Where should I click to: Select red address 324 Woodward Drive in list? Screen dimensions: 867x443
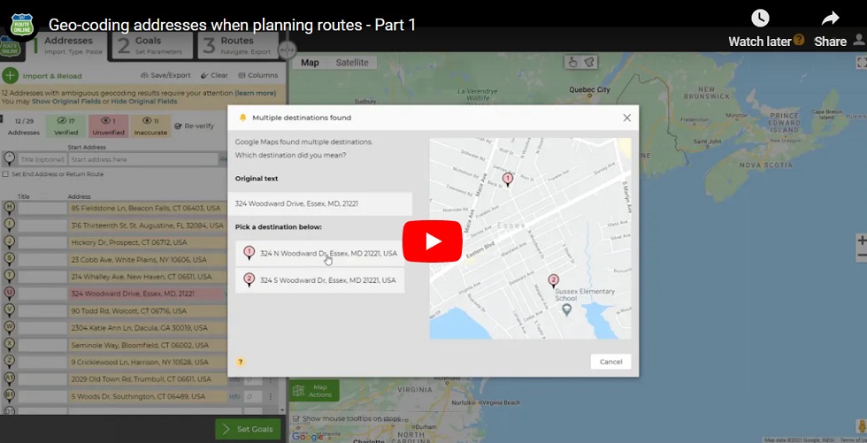pos(147,294)
